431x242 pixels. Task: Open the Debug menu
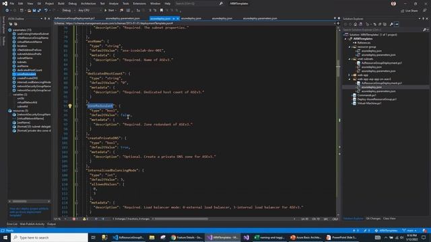click(73, 3)
